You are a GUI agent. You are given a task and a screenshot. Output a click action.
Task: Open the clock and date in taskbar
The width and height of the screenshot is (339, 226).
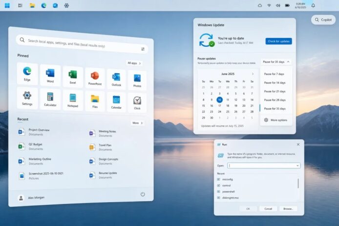300,5
